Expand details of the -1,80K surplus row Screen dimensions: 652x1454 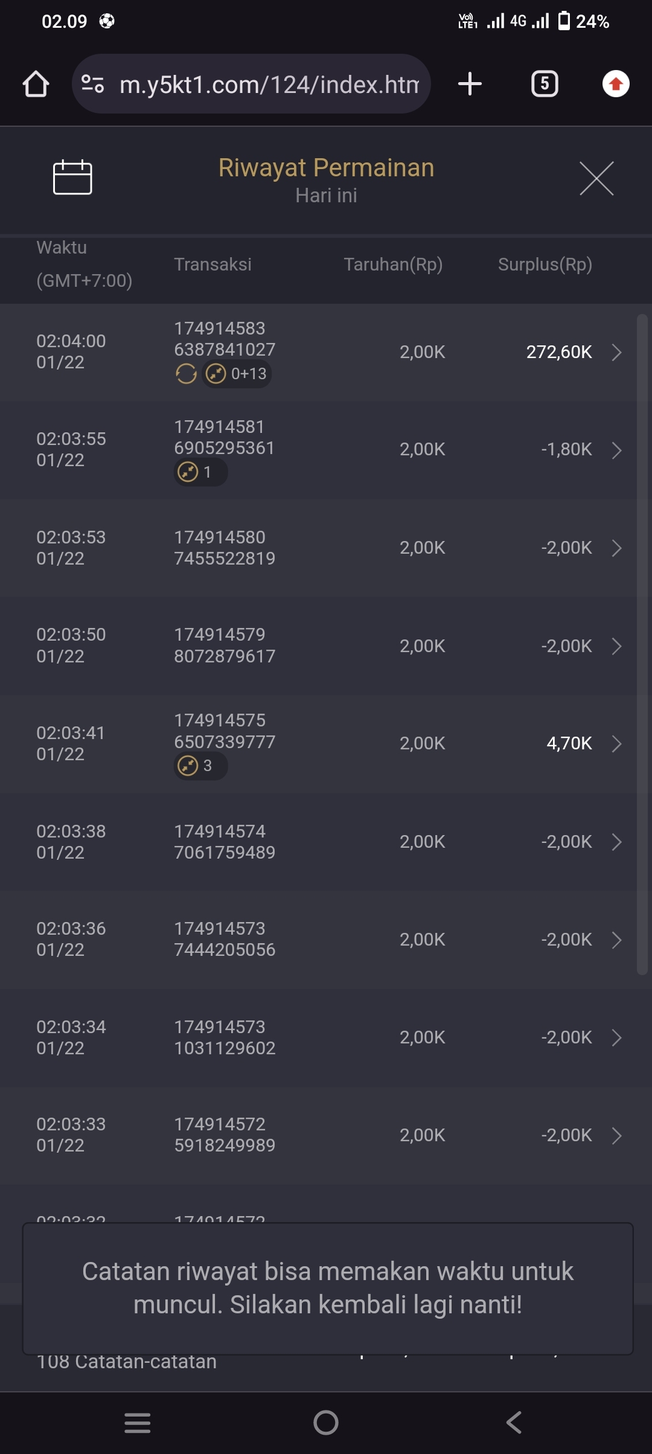tap(616, 450)
